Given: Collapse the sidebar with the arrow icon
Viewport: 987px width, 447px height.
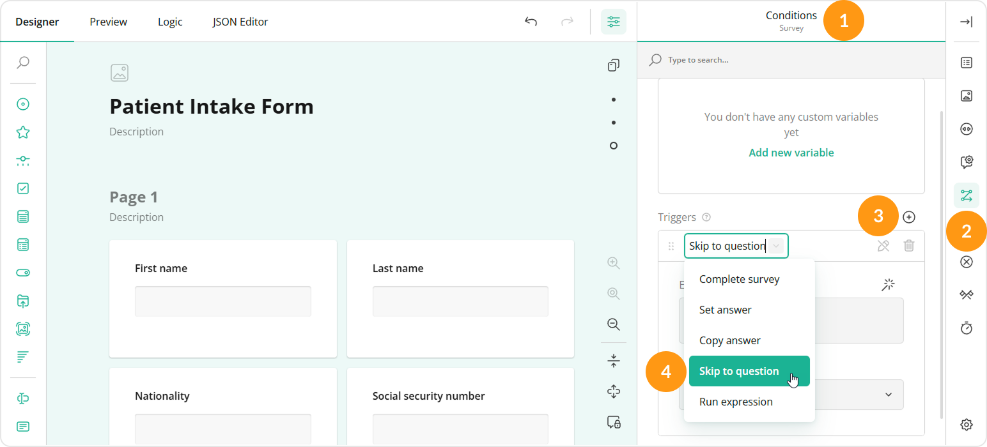Looking at the screenshot, I should 966,21.
